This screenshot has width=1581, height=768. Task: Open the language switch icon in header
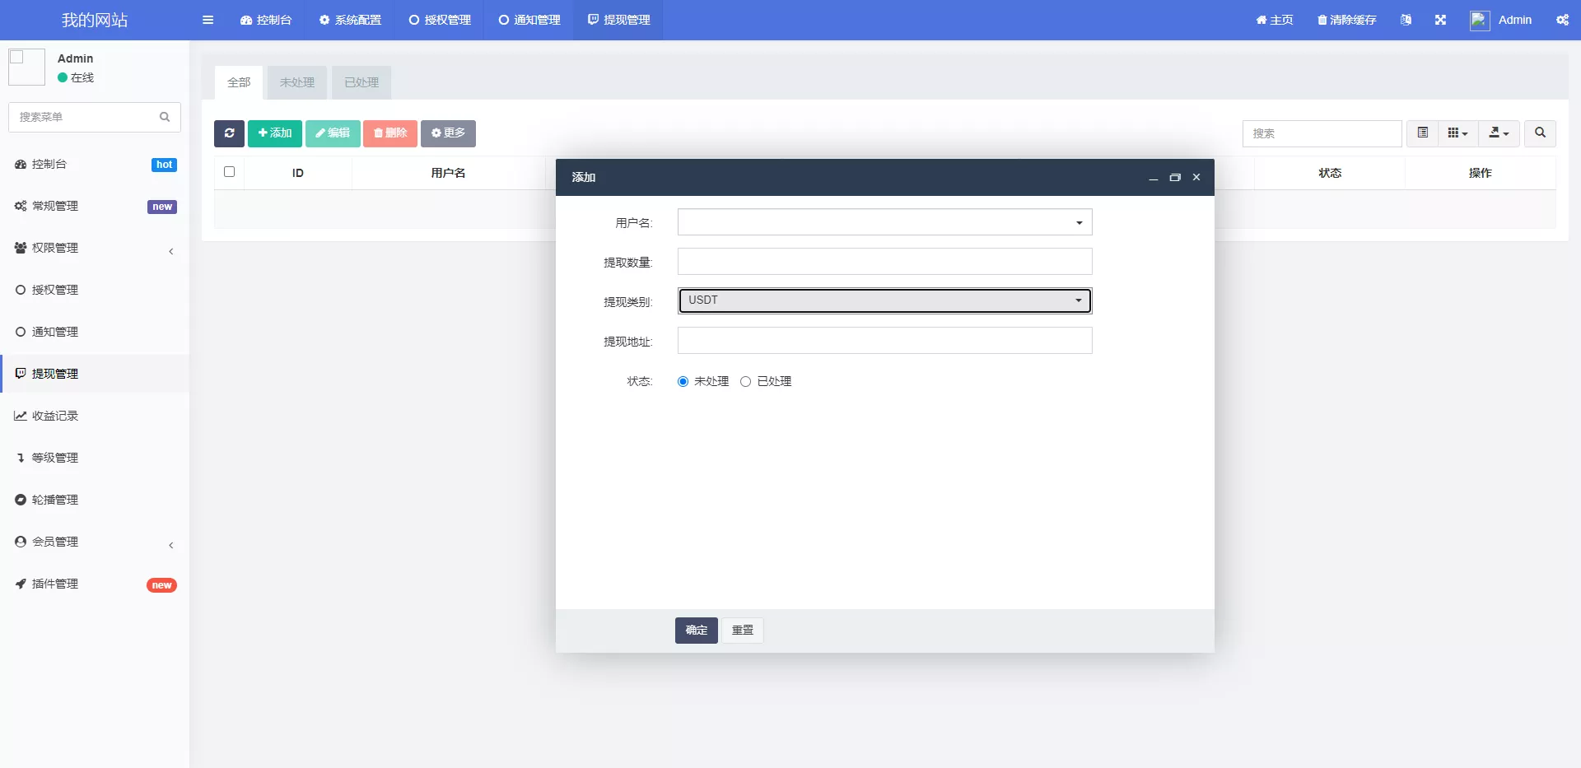click(x=1406, y=20)
